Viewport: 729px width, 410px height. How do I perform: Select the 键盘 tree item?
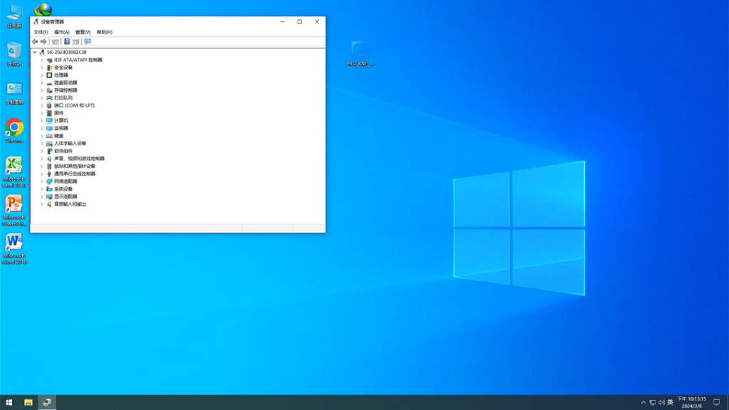pos(59,136)
